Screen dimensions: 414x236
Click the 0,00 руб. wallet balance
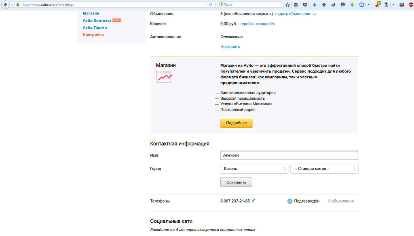228,24
